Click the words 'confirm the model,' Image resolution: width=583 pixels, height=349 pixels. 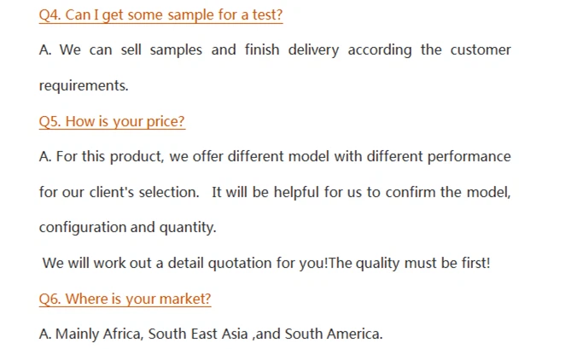pos(447,193)
